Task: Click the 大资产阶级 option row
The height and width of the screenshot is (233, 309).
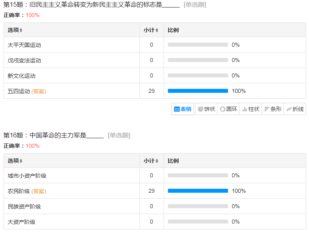Action: coord(21,222)
